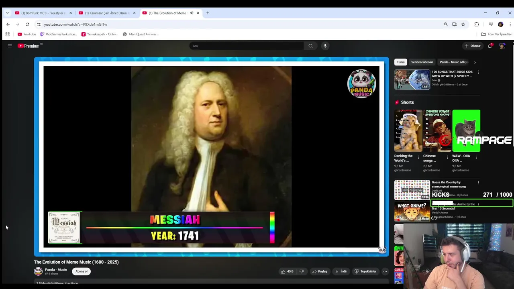The height and width of the screenshot is (289, 514).
Task: Bookmark this page with the star icon
Action: pyautogui.click(x=463, y=24)
